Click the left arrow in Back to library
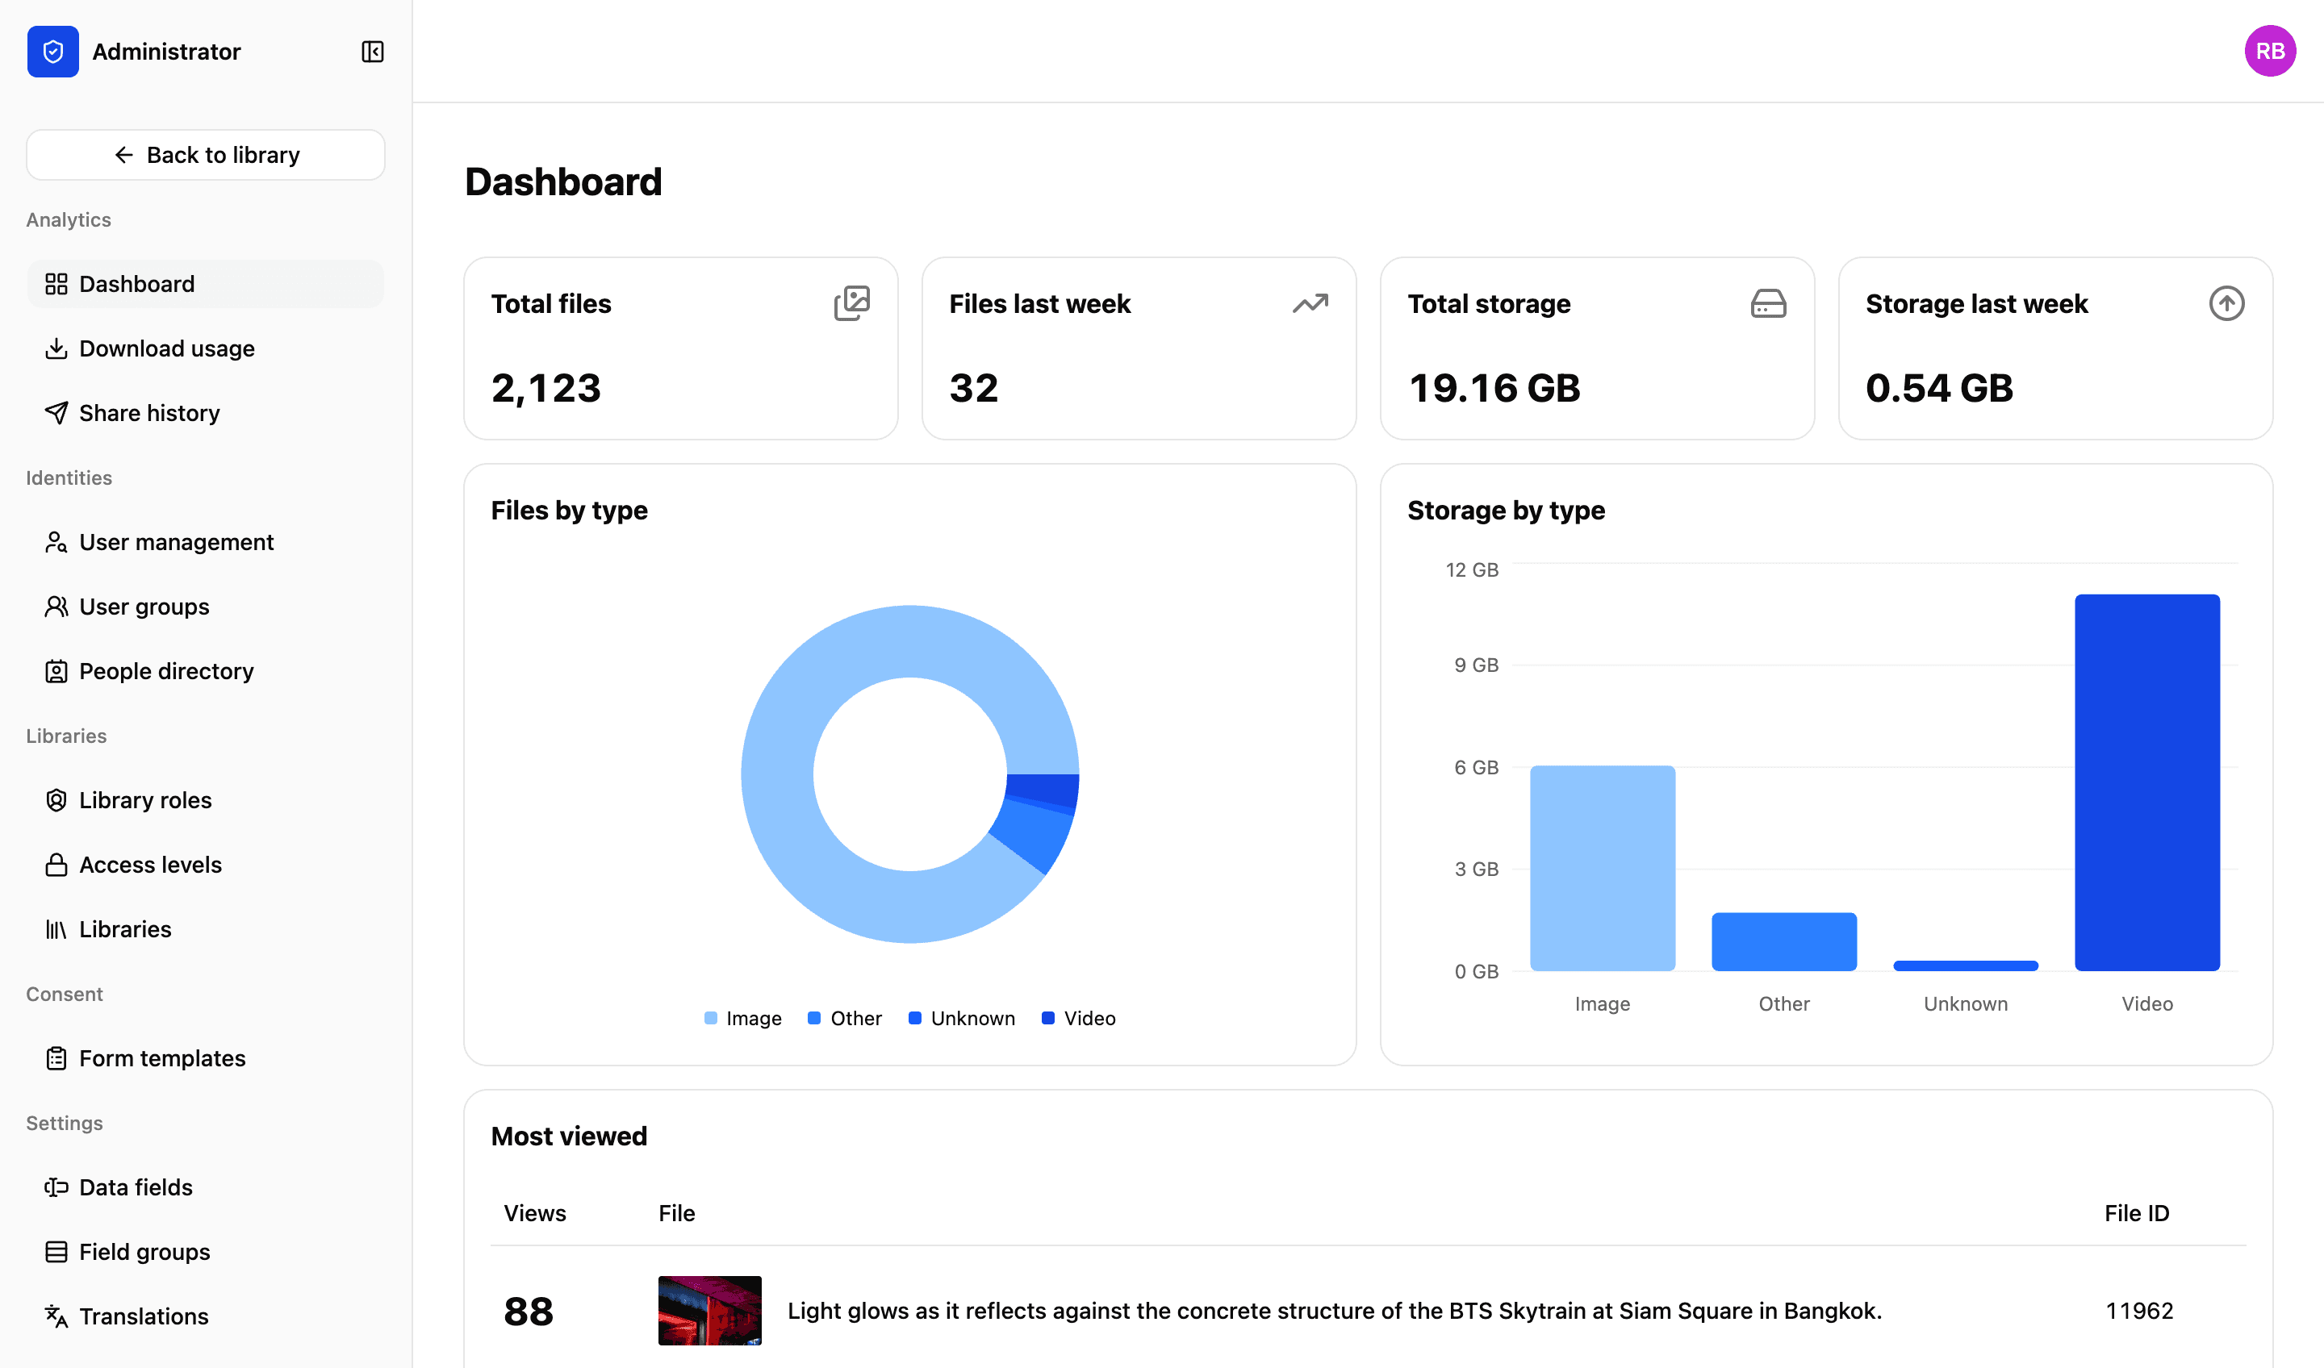The height and width of the screenshot is (1368, 2324). coord(124,155)
